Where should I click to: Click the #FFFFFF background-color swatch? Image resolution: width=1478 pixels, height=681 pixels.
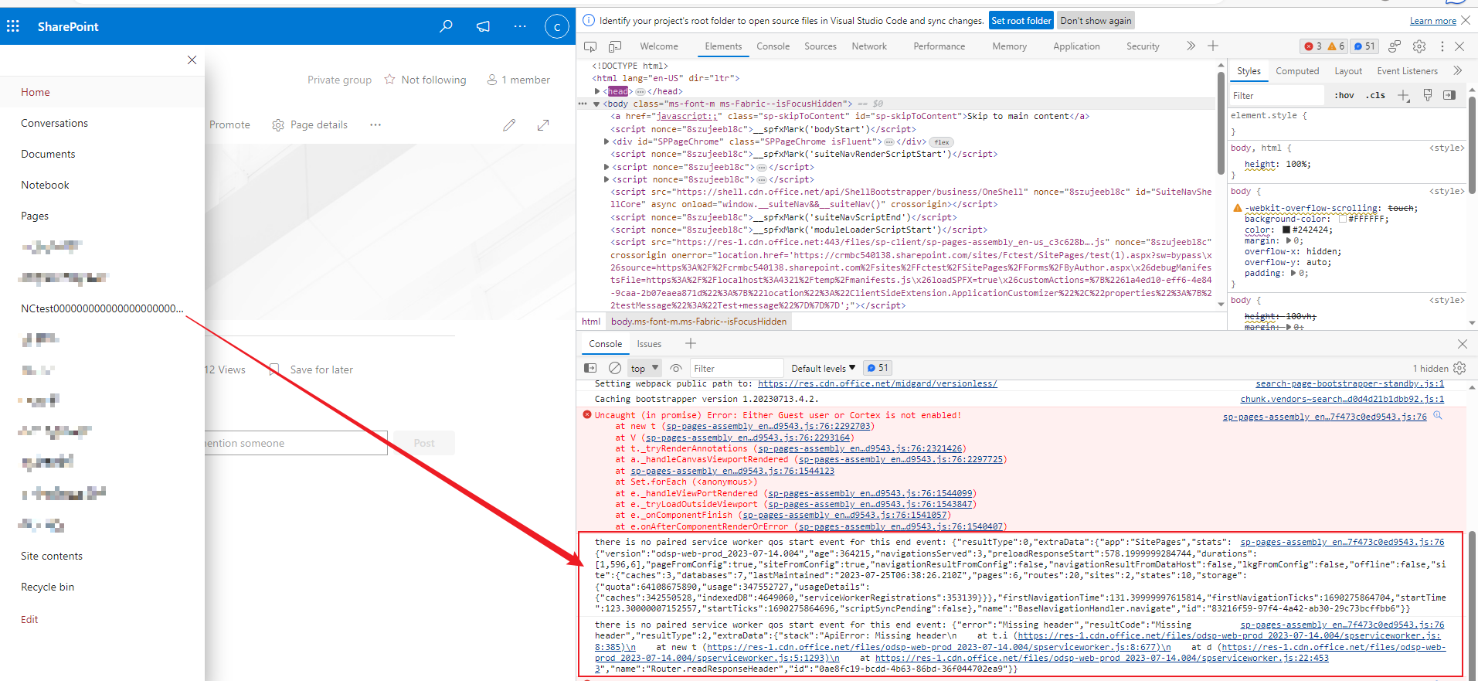click(1343, 219)
